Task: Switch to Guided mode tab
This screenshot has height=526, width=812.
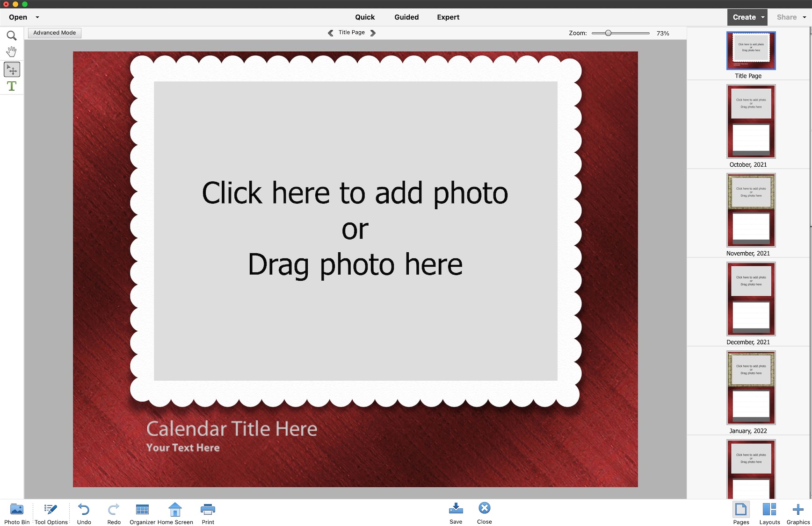Action: 406,17
